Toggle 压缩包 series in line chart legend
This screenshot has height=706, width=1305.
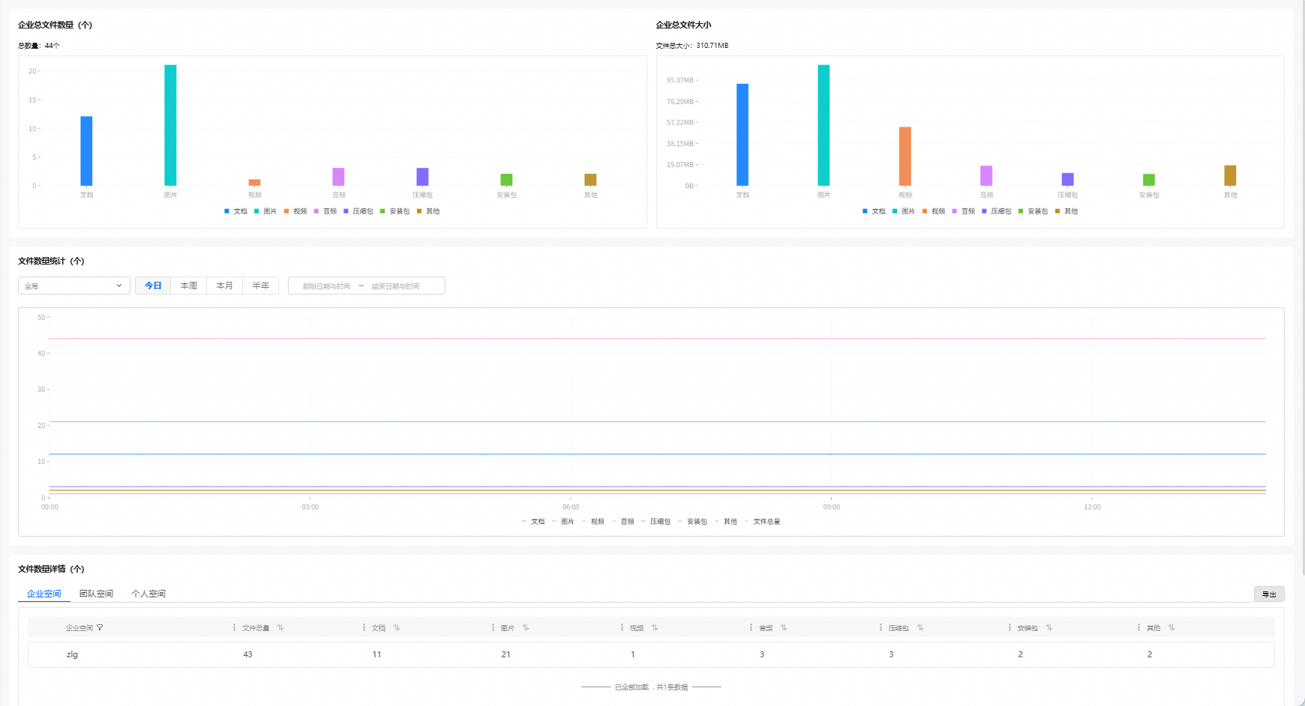tap(656, 522)
